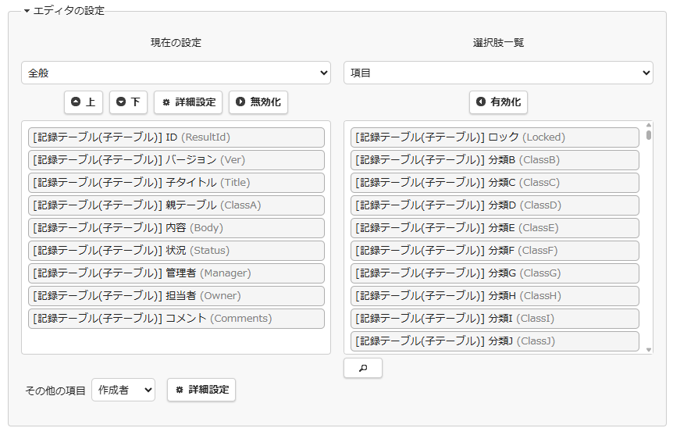Screen dimensions: 673x428
Task: Select the 分類D (ClassD) option
Action: click(495, 205)
